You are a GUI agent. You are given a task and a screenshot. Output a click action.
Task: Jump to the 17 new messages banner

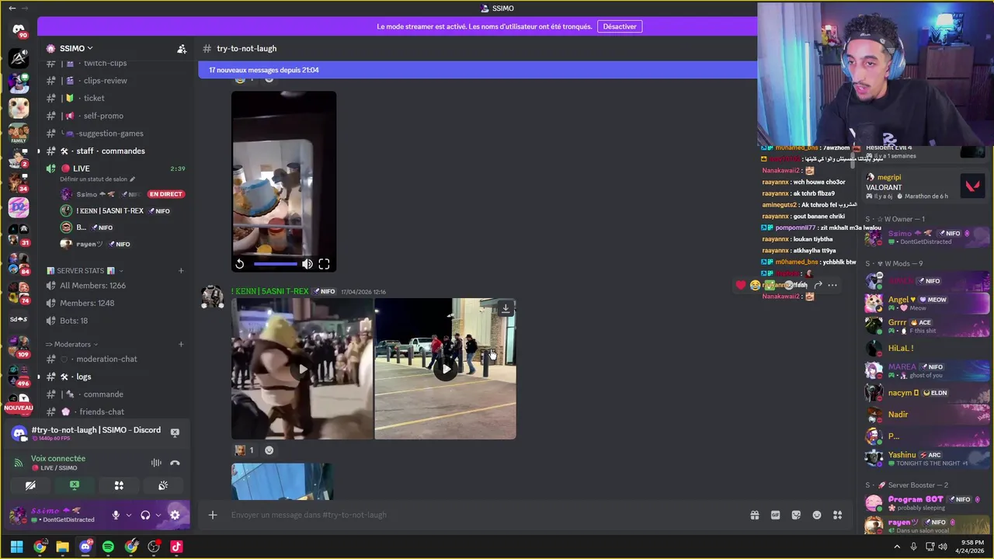tap(478, 70)
